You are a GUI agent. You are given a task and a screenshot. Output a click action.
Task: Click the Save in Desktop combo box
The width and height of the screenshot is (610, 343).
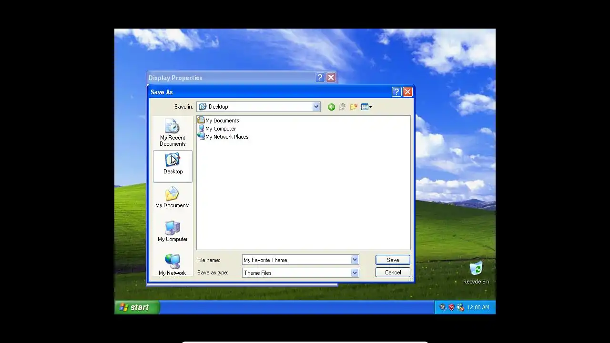coord(258,107)
